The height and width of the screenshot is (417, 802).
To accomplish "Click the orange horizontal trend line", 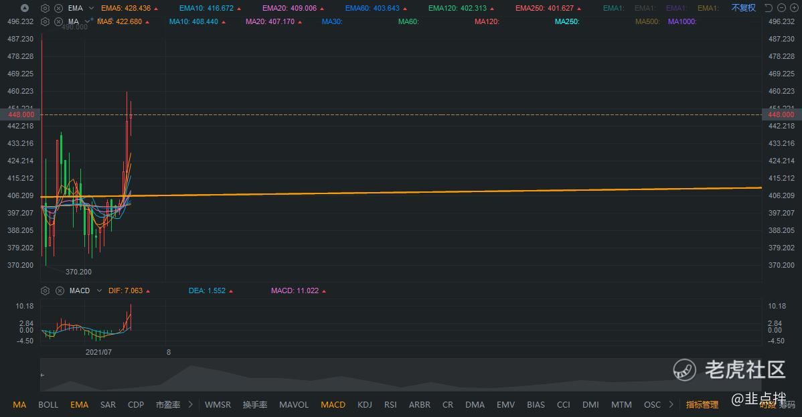I will coord(401,192).
